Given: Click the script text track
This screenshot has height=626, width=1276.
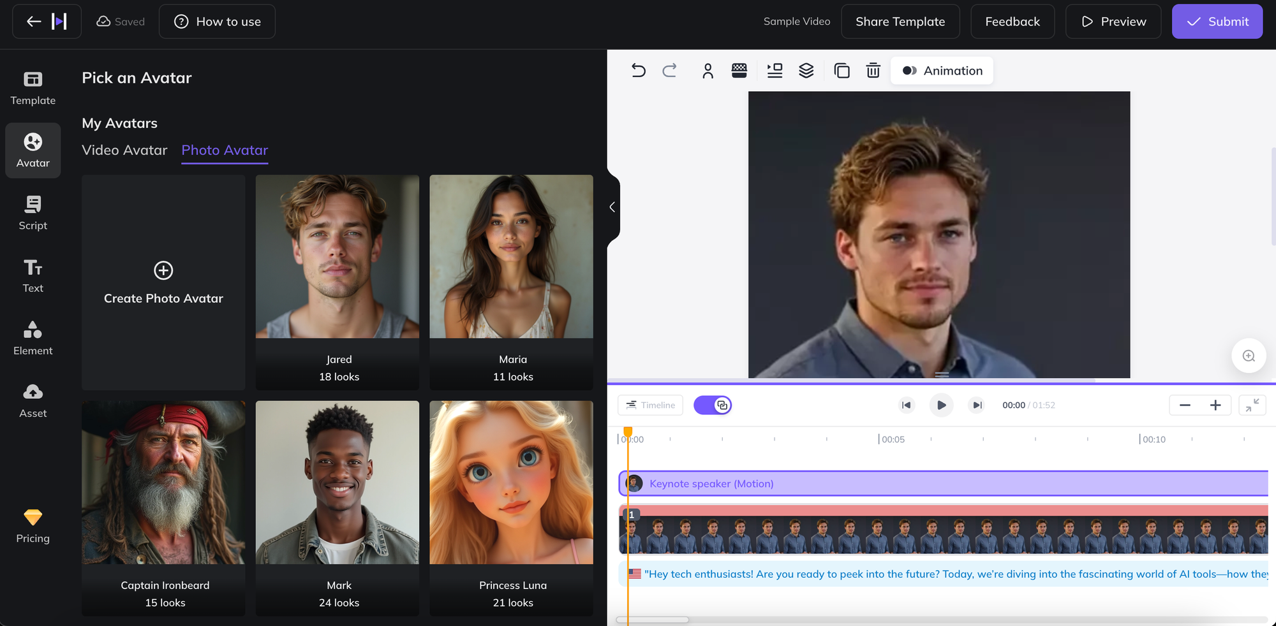Looking at the screenshot, I should 944,574.
